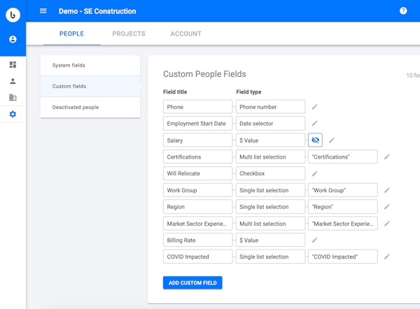Click the Will Relocate Checkbox field type
The width and height of the screenshot is (420, 309).
point(270,173)
